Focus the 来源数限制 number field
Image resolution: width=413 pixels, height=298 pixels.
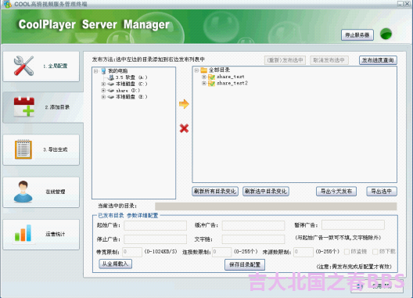[303, 252]
